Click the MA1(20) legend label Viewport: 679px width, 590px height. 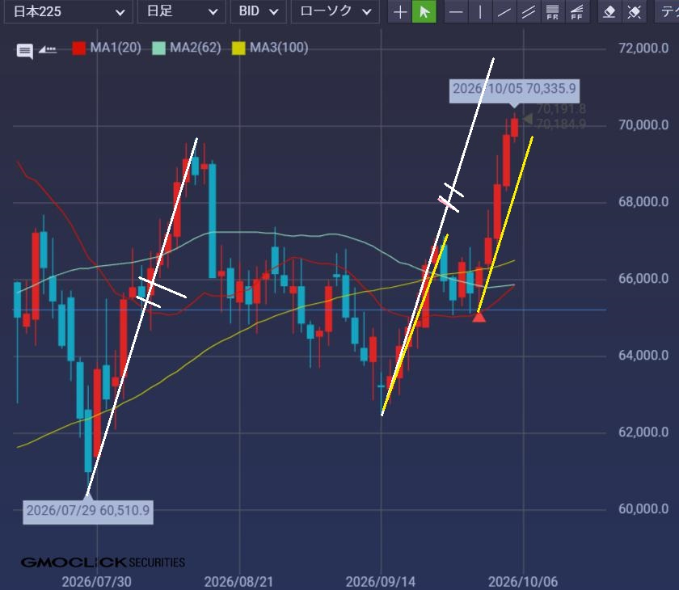[116, 48]
